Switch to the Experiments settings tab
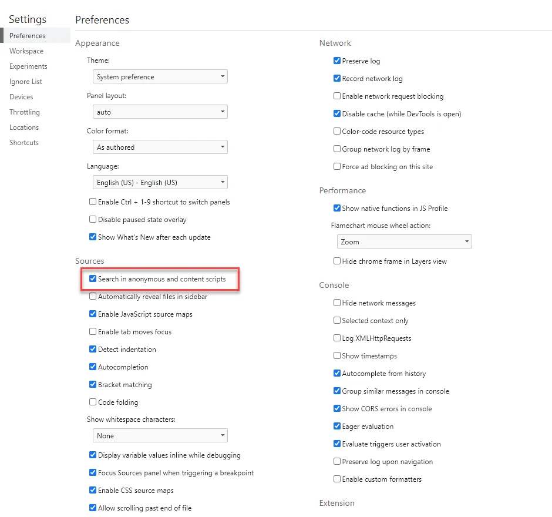 point(28,66)
